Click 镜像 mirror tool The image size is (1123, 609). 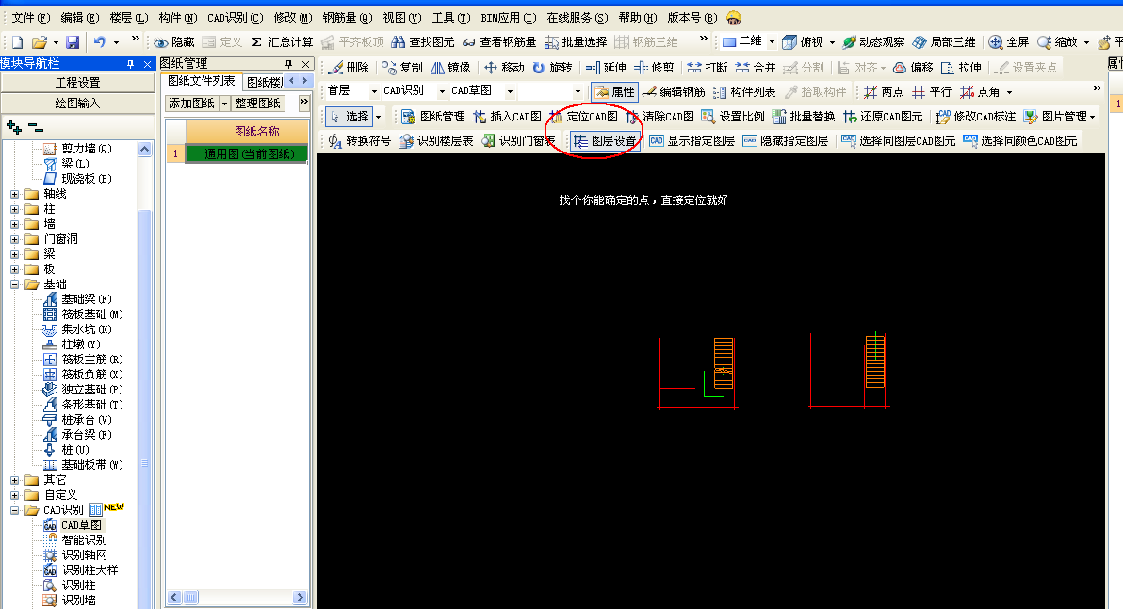click(450, 67)
